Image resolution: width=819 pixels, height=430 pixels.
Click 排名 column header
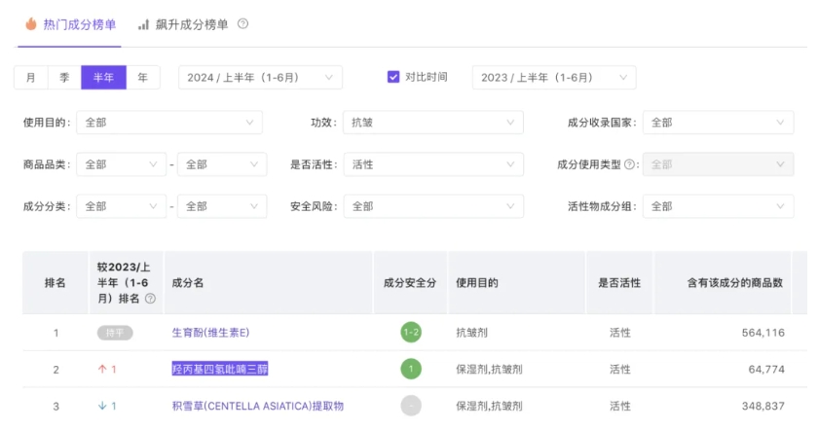tap(55, 283)
